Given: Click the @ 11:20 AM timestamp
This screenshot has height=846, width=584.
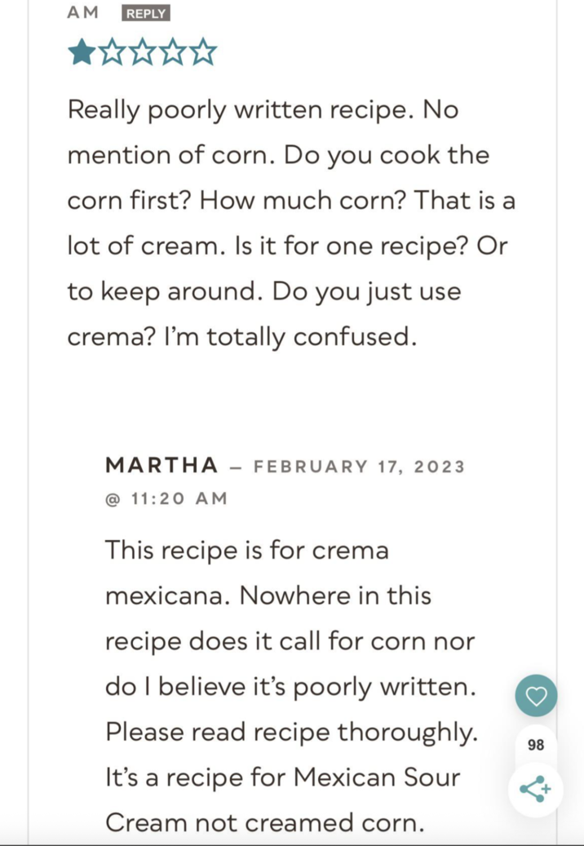Looking at the screenshot, I should pos(166,498).
